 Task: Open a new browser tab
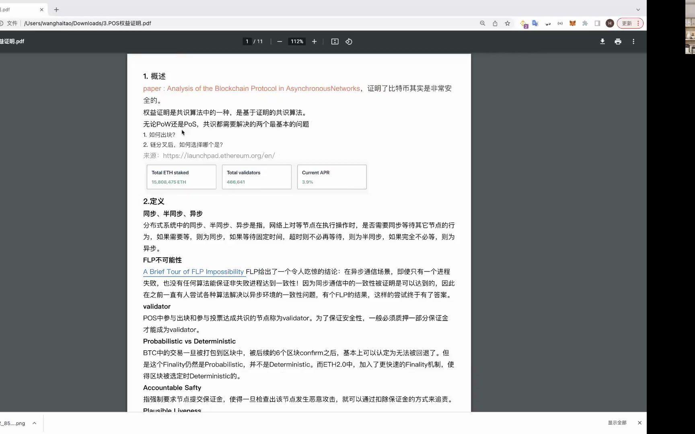[x=56, y=9]
